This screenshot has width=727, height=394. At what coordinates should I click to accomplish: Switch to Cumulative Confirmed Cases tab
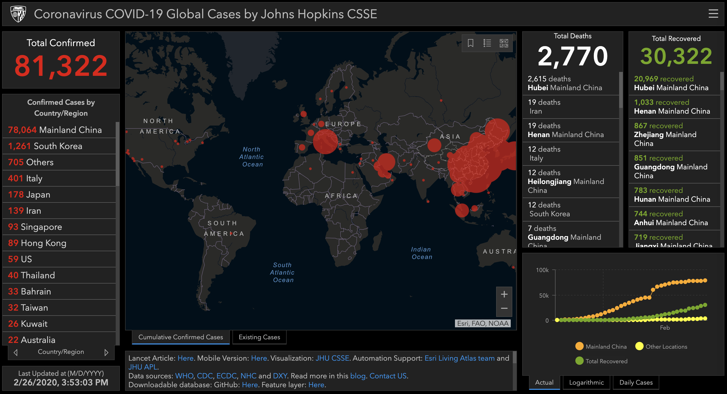[x=181, y=337]
